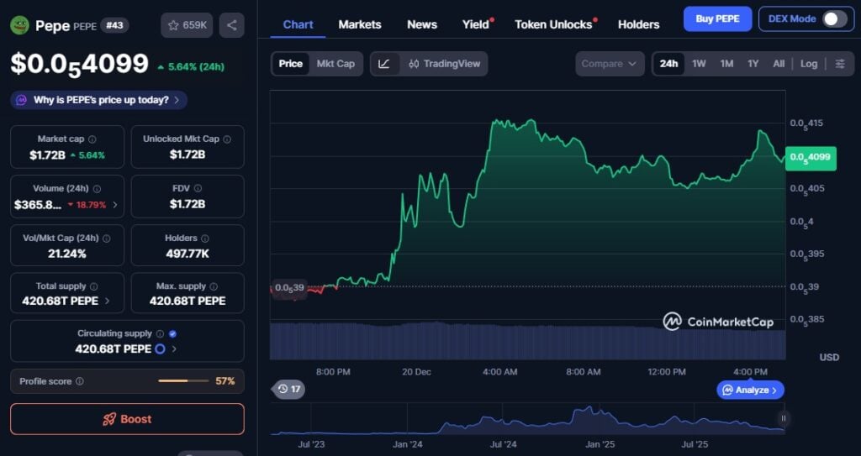Open the Token Unlocks tab
This screenshot has height=456, width=861.
click(553, 24)
